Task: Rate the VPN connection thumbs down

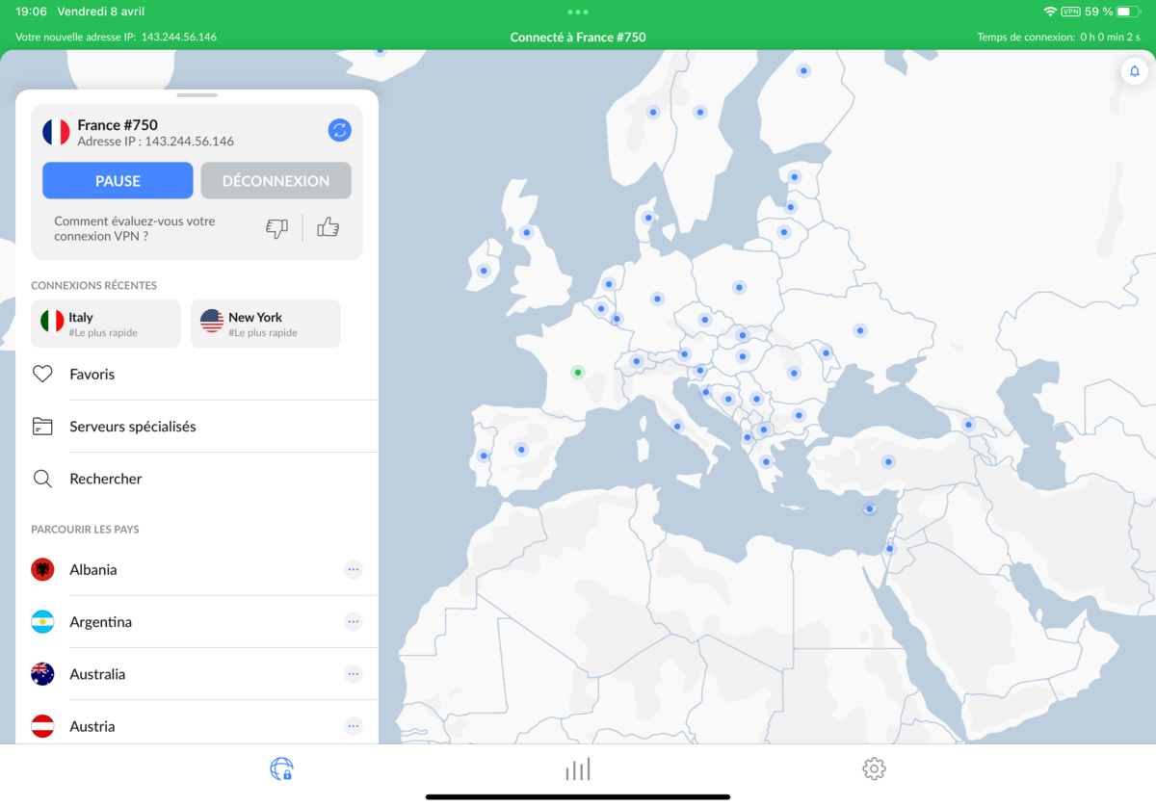Action: point(276,228)
